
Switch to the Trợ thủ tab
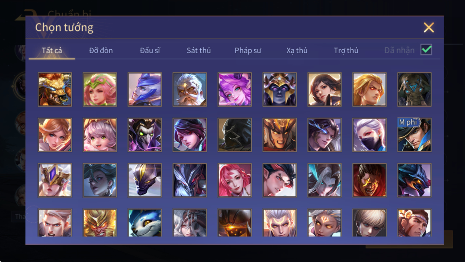coord(346,51)
